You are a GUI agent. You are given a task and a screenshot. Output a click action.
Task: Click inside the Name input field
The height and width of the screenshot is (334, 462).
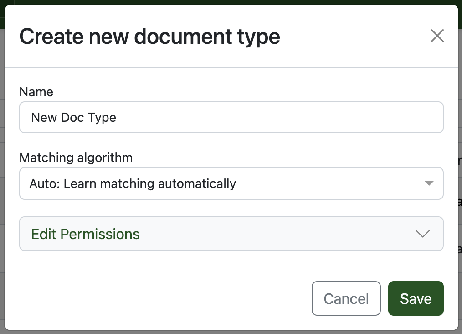[231, 117]
